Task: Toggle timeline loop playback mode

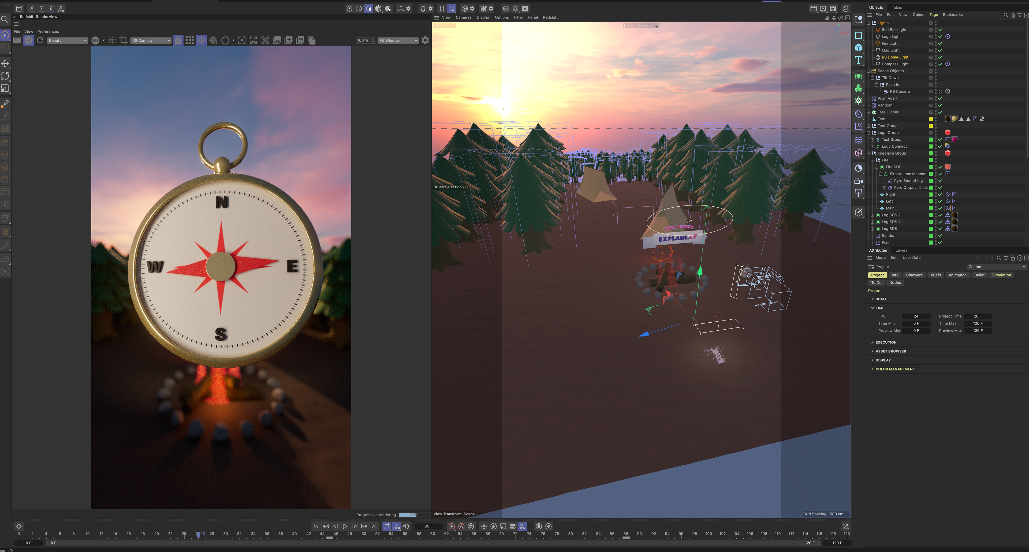Action: point(387,527)
